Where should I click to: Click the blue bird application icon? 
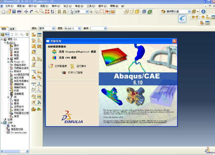pyautogui.click(x=182, y=19)
